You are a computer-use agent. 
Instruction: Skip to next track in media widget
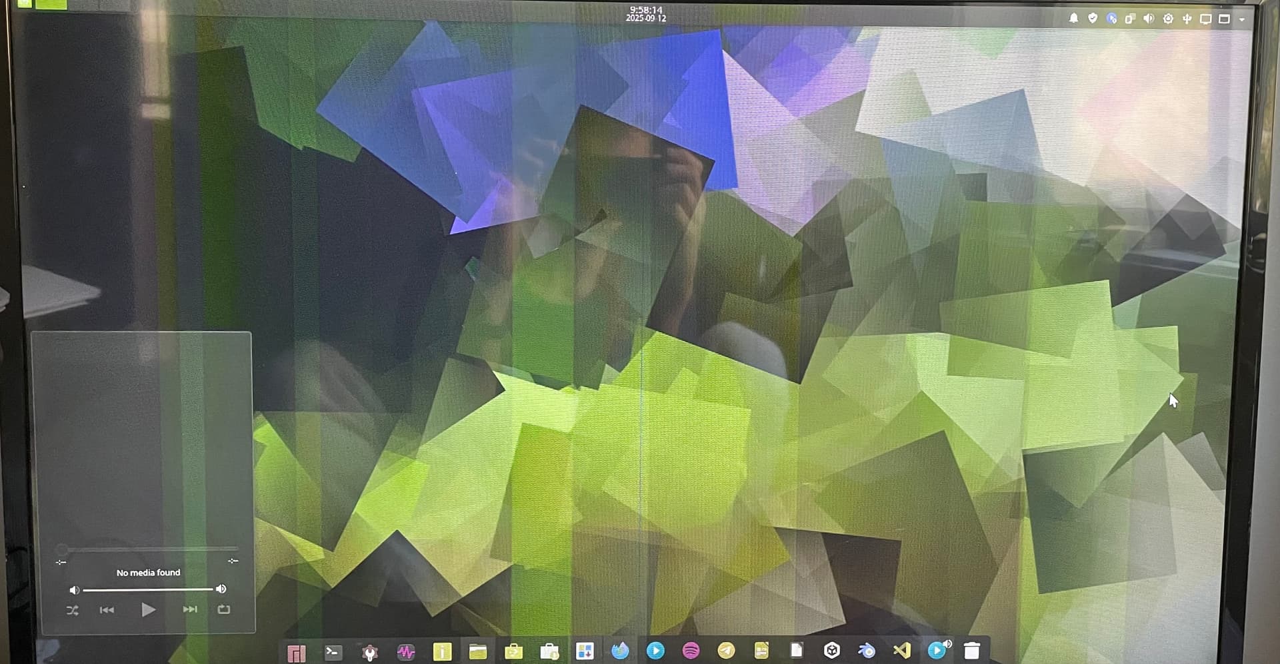(190, 609)
